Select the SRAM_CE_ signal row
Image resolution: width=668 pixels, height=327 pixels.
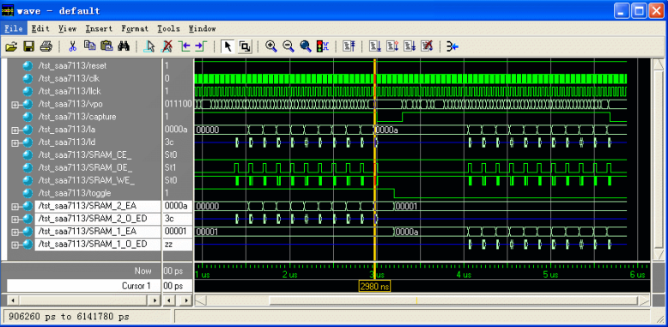tap(85, 155)
